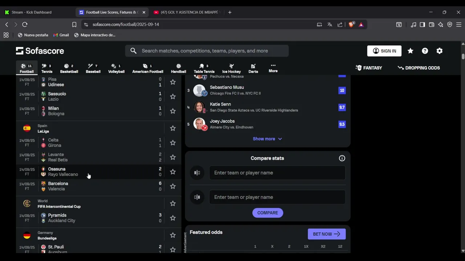Open translate page icon
Image resolution: width=465 pixels, height=261 pixels.
(329, 24)
